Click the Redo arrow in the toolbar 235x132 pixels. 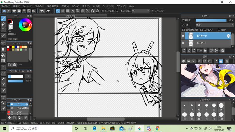click(x=48, y=11)
